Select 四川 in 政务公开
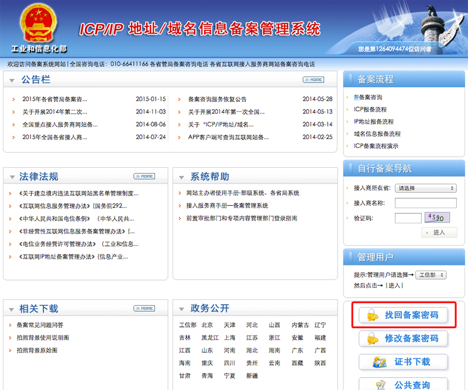The width and height of the screenshot is (468, 390). pos(229,363)
